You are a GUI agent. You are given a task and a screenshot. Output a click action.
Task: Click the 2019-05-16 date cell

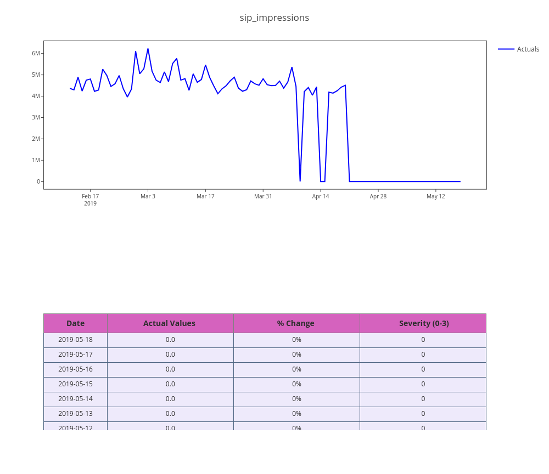pos(76,369)
